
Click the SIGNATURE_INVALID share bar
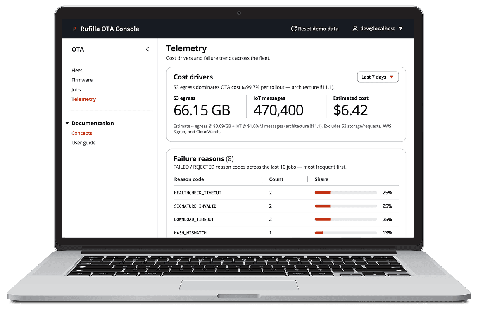coord(346,206)
